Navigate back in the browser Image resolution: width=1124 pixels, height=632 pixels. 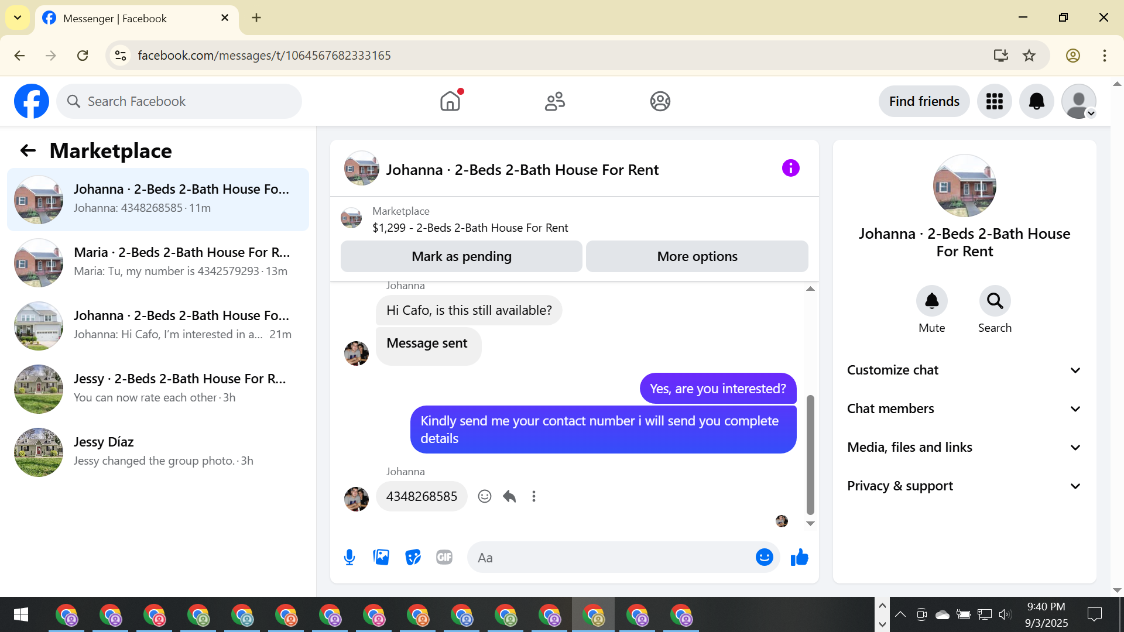coord(19,56)
